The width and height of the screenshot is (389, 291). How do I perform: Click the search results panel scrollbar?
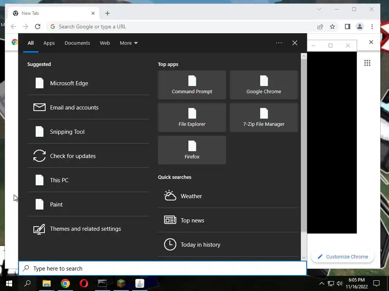(304, 145)
